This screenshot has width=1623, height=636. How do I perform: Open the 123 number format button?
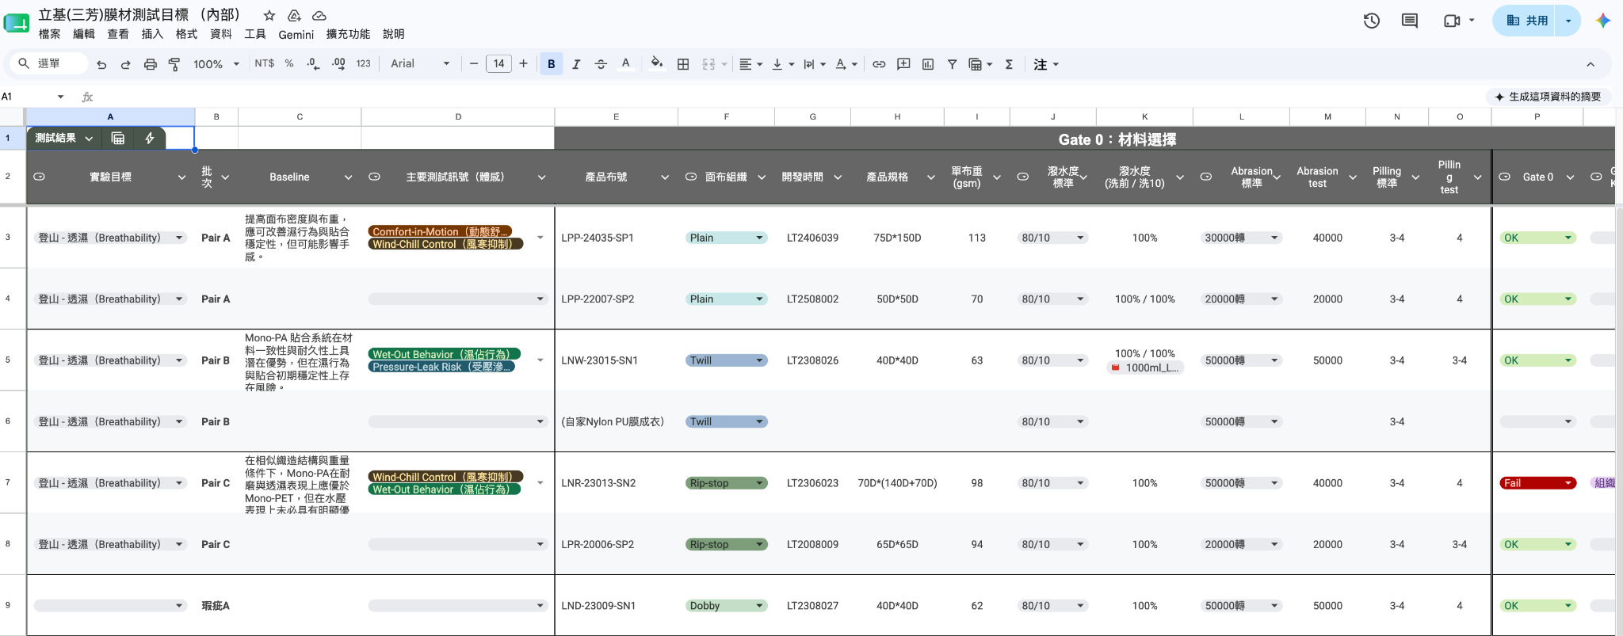coord(363,64)
